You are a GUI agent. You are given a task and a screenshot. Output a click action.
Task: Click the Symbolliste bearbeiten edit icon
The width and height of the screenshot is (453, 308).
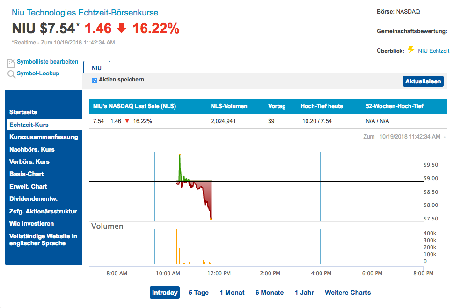coord(11,63)
